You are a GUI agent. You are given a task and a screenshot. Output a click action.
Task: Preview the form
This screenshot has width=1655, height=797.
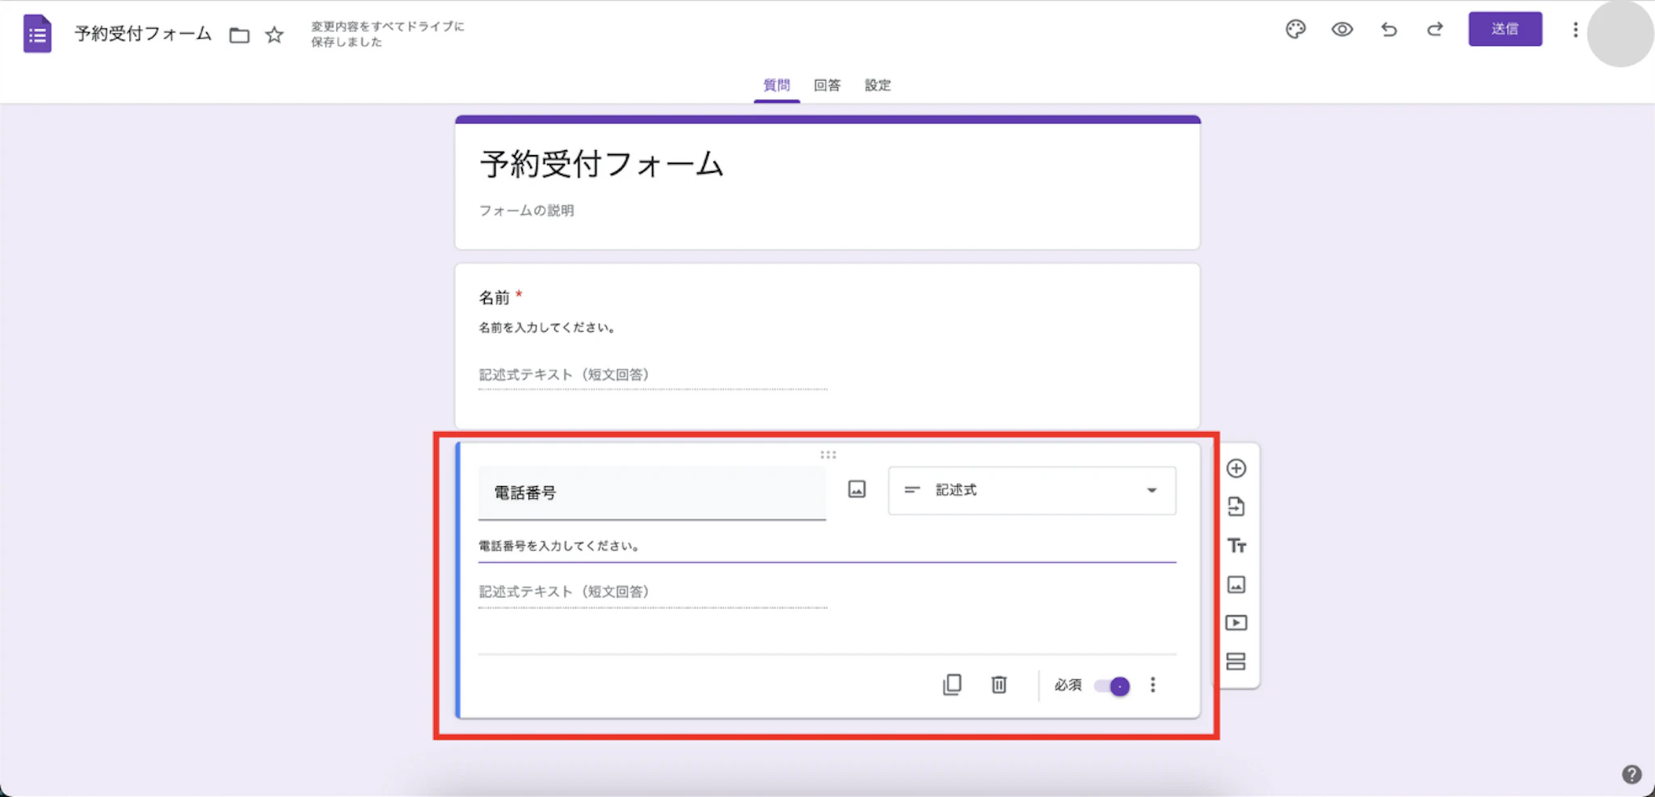tap(1342, 29)
